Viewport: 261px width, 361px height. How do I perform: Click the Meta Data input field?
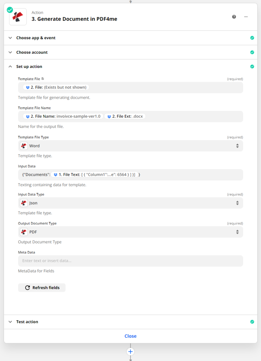pyautogui.click(x=130, y=261)
